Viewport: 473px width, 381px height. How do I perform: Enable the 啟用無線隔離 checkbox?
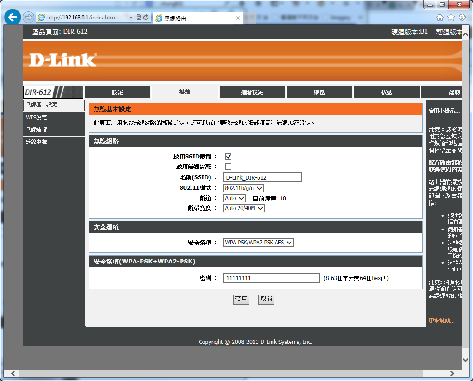(x=228, y=167)
